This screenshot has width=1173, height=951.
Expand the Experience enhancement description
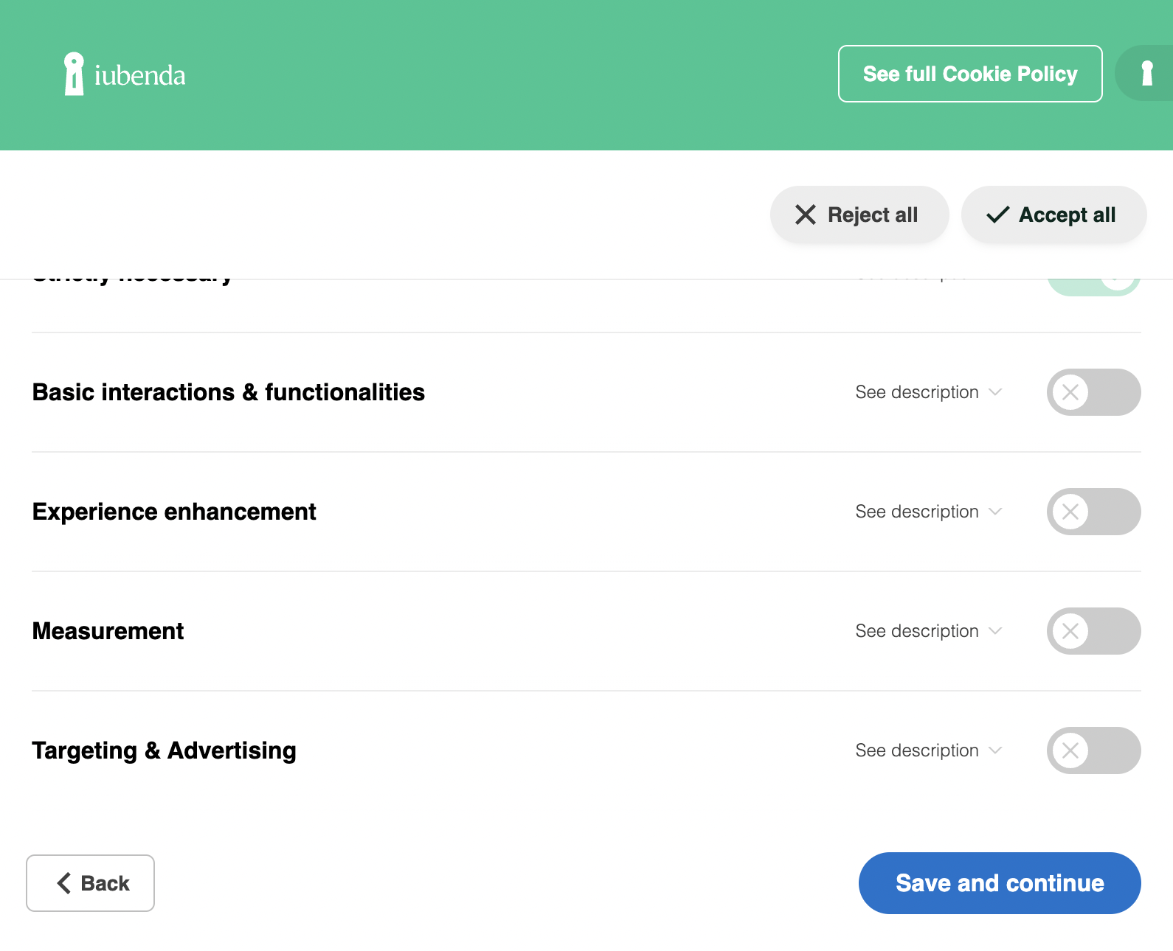927,512
